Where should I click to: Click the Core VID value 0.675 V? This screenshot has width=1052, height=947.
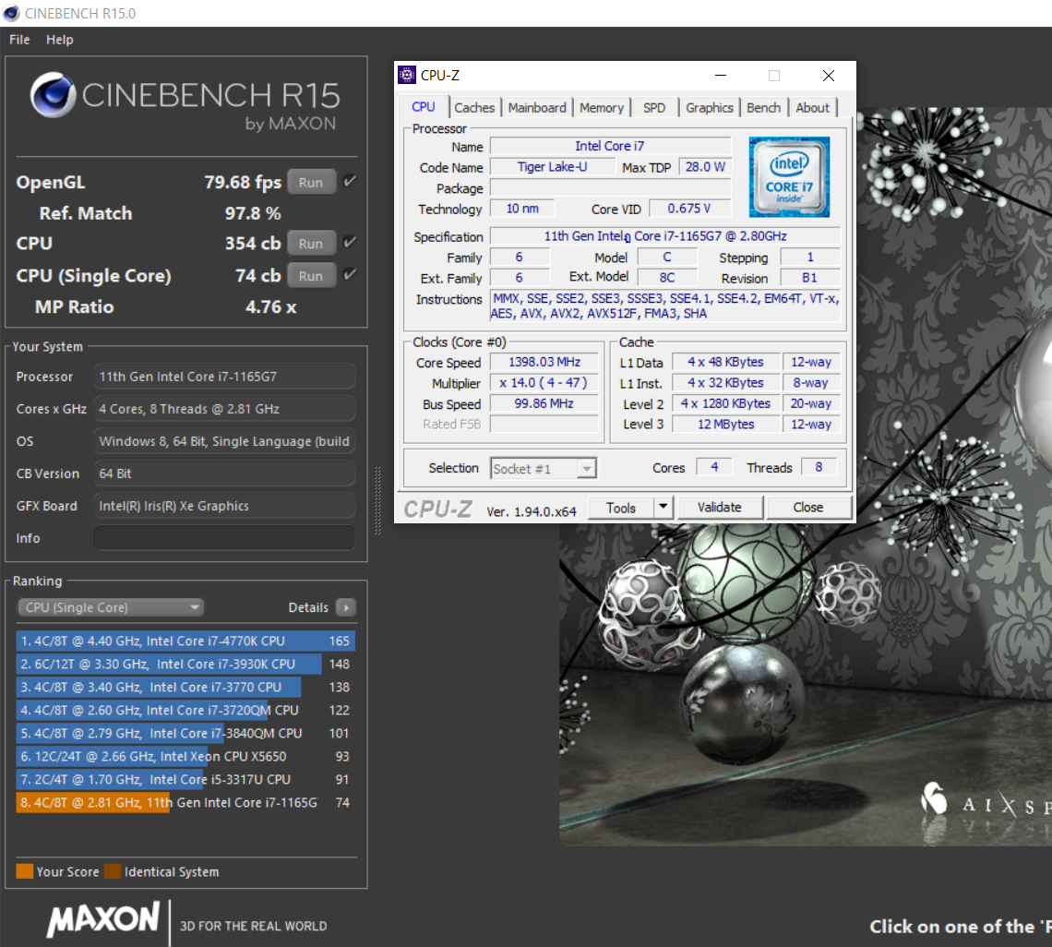(689, 209)
